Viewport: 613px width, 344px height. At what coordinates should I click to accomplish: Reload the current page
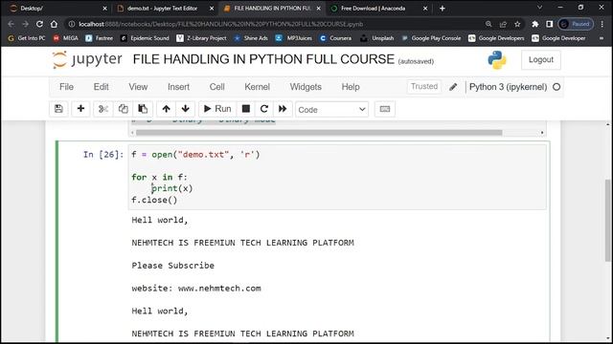(39, 24)
